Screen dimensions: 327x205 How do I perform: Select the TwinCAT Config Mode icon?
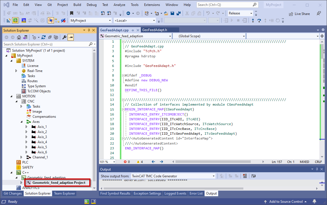pyautogui.click(x=23, y=20)
